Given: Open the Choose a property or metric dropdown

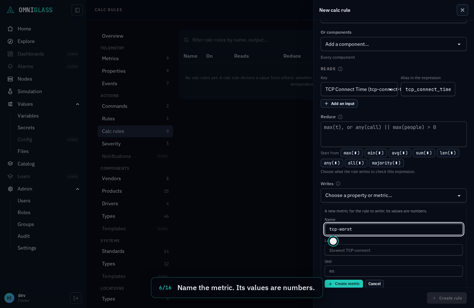Looking at the screenshot, I should click(394, 196).
